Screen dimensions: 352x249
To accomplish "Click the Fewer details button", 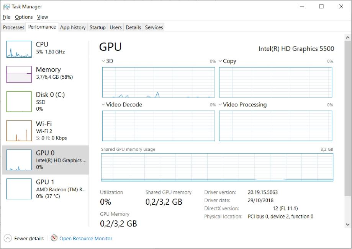I will pos(29,238).
